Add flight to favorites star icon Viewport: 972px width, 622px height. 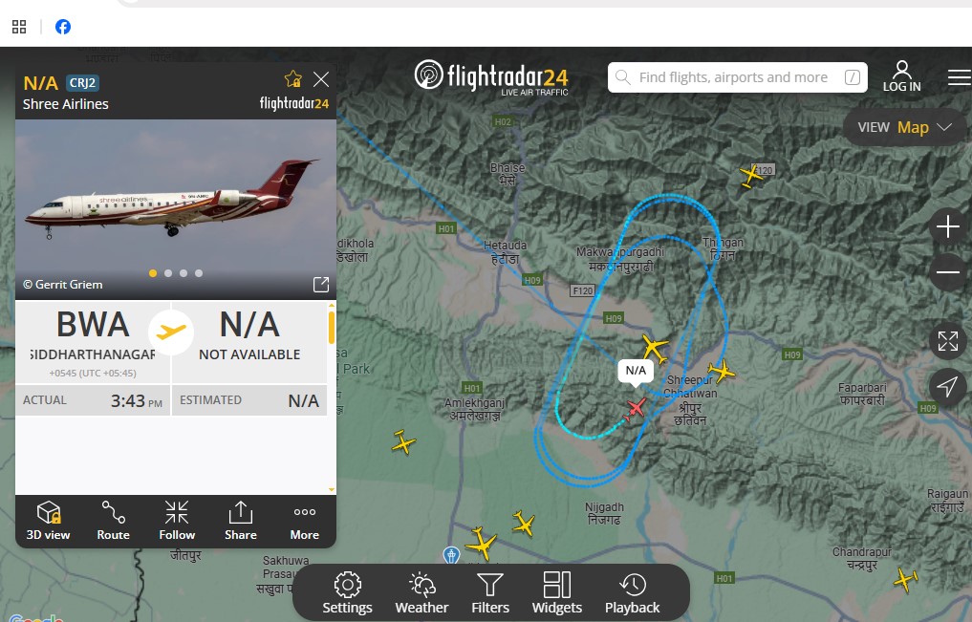pos(292,78)
